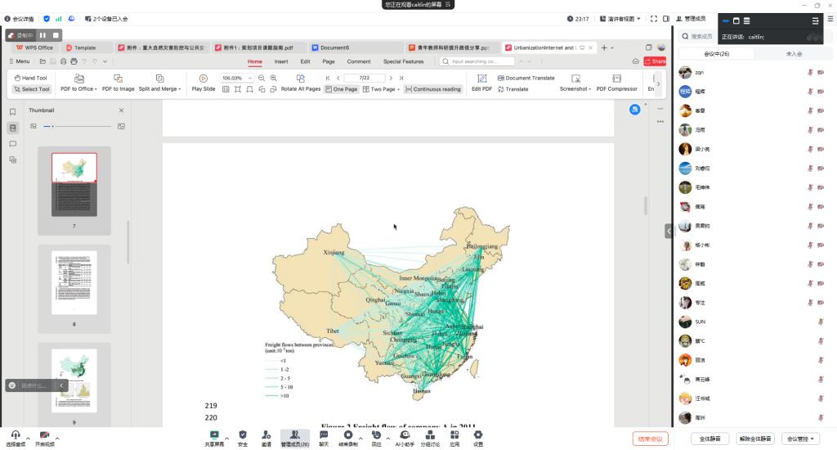Switch to the 未入会 tab
The width and height of the screenshot is (837, 450).
coord(794,53)
